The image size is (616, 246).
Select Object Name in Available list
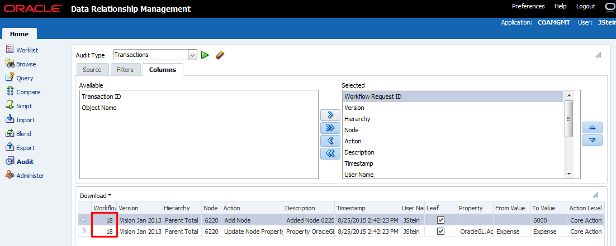198,108
